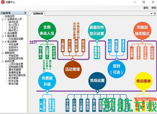The image size is (157, 114).
Task: Click the orange 切换到抽奖模式 circle
Action: pos(142,31)
